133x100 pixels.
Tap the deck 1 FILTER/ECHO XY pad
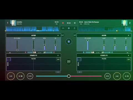tap(34, 64)
